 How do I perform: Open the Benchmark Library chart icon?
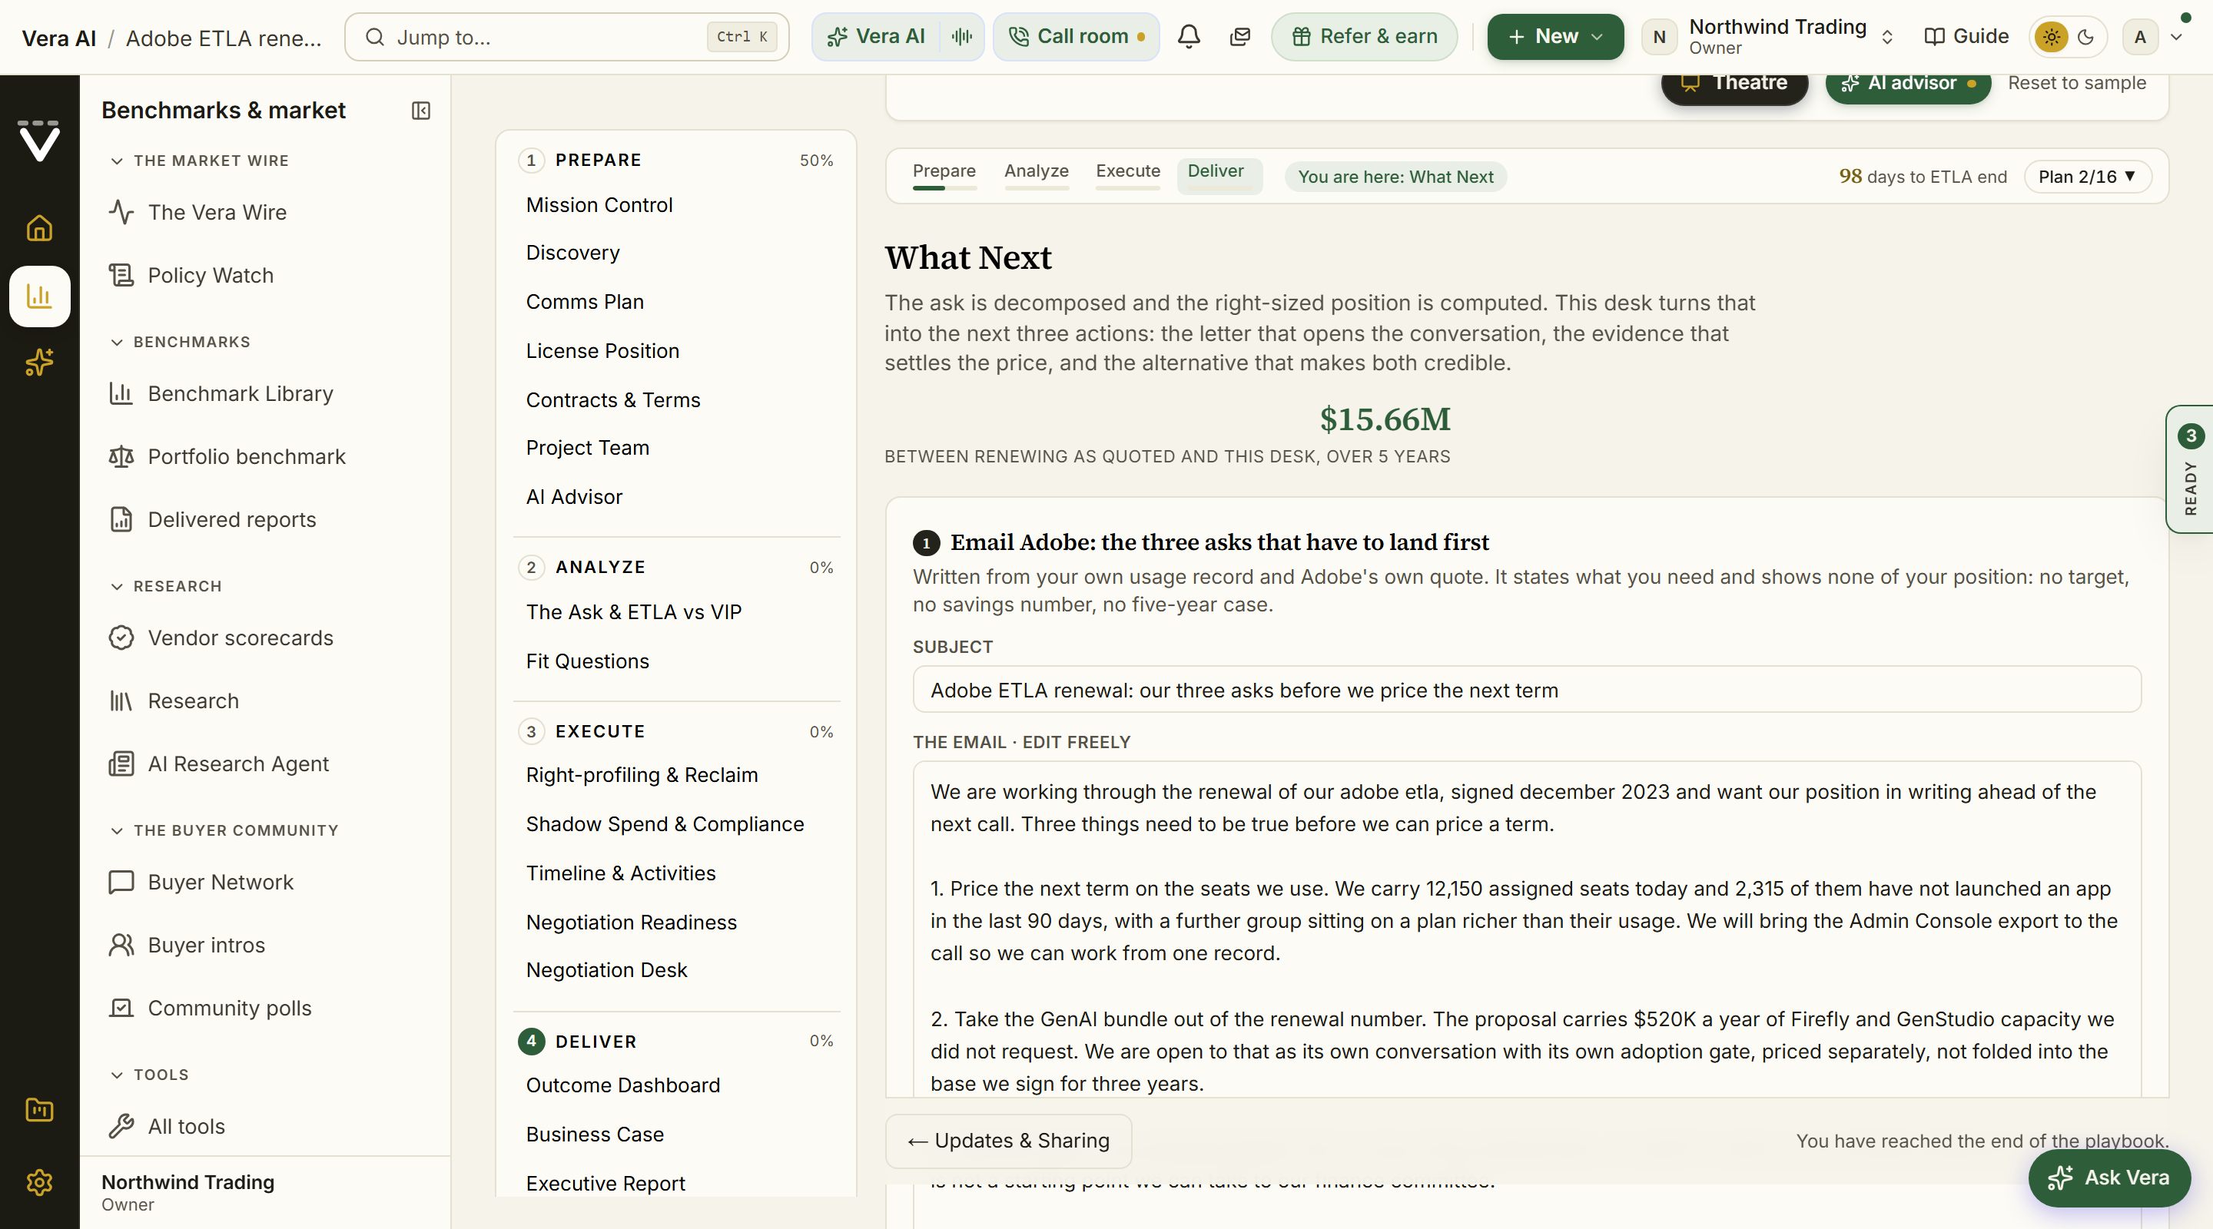(121, 393)
